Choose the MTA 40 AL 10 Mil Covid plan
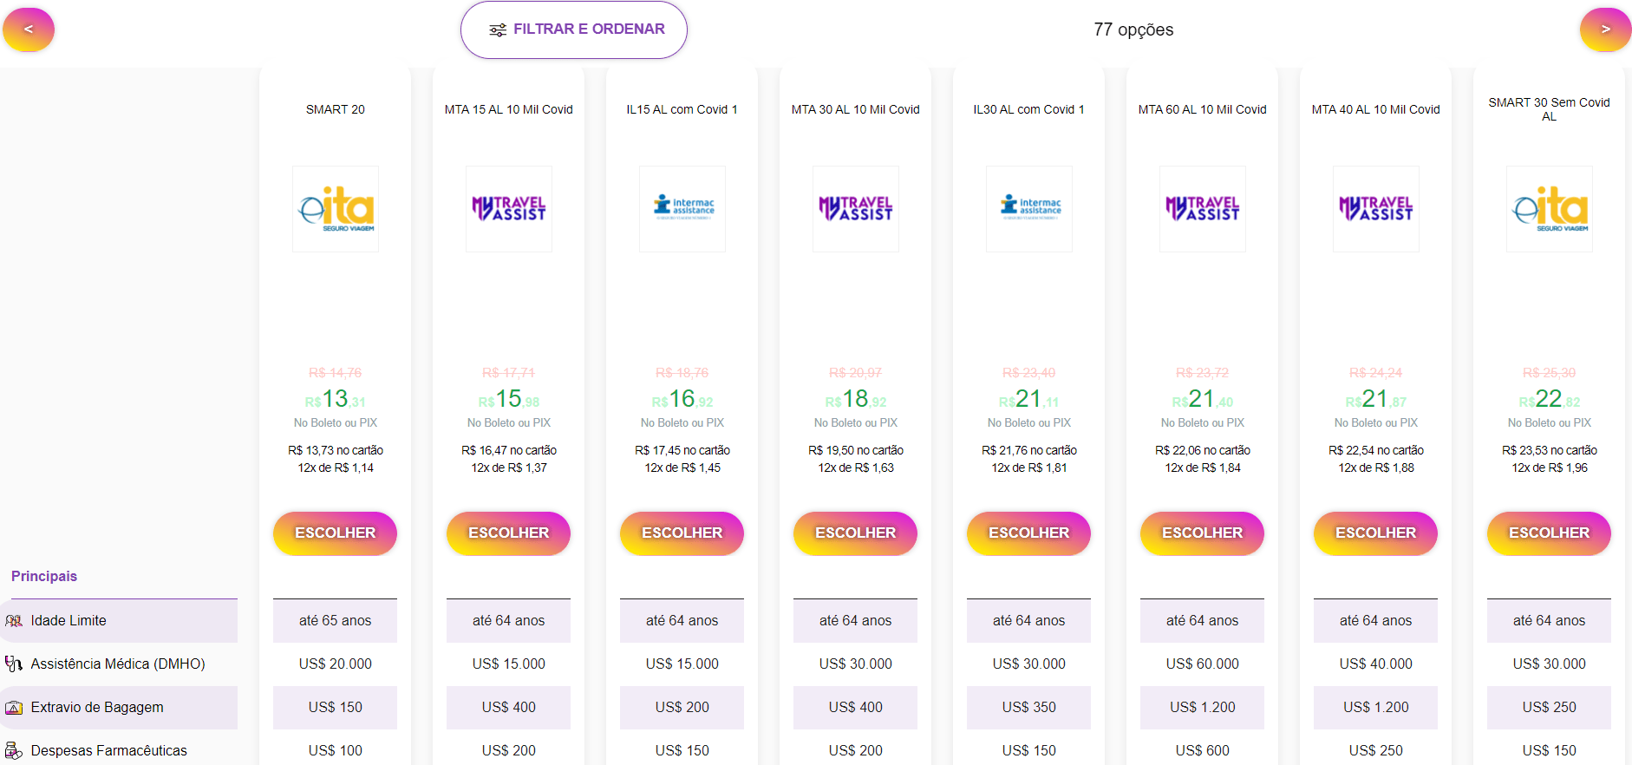1632x765 pixels. 1376,533
